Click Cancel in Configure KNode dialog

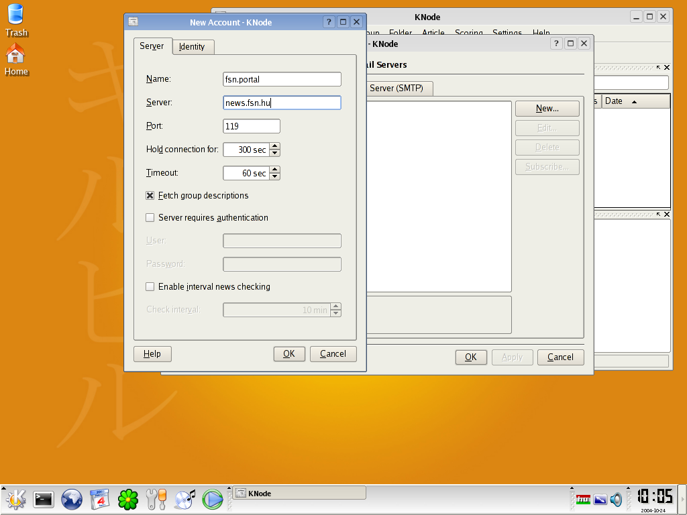pos(561,357)
